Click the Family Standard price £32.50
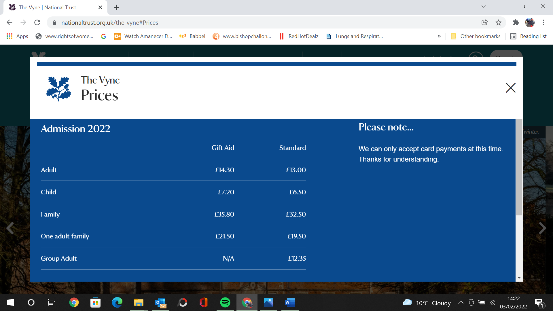553x311 pixels. [x=296, y=214]
